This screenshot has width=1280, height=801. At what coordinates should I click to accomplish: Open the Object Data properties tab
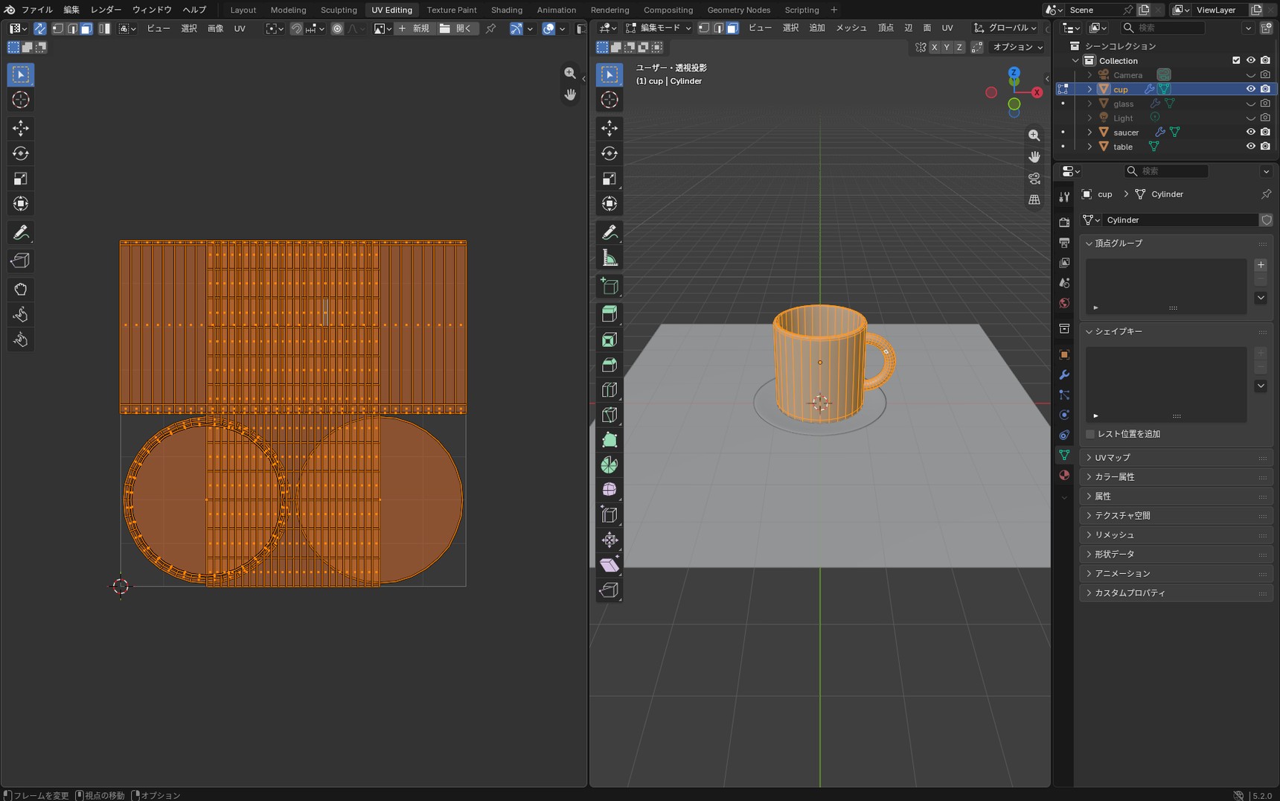click(x=1064, y=455)
